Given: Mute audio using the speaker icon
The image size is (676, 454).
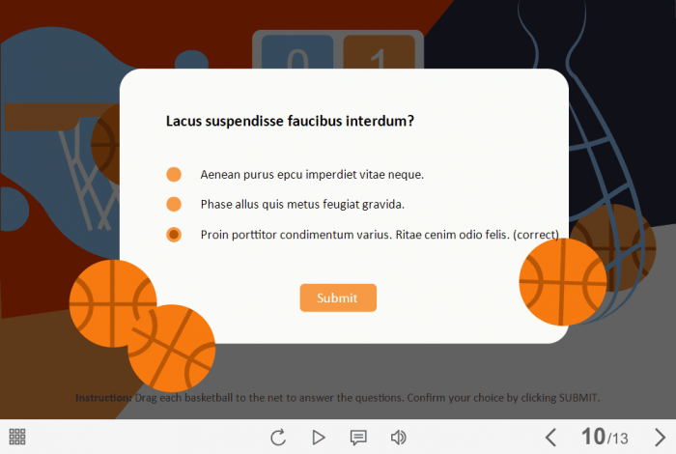Looking at the screenshot, I should 398,438.
